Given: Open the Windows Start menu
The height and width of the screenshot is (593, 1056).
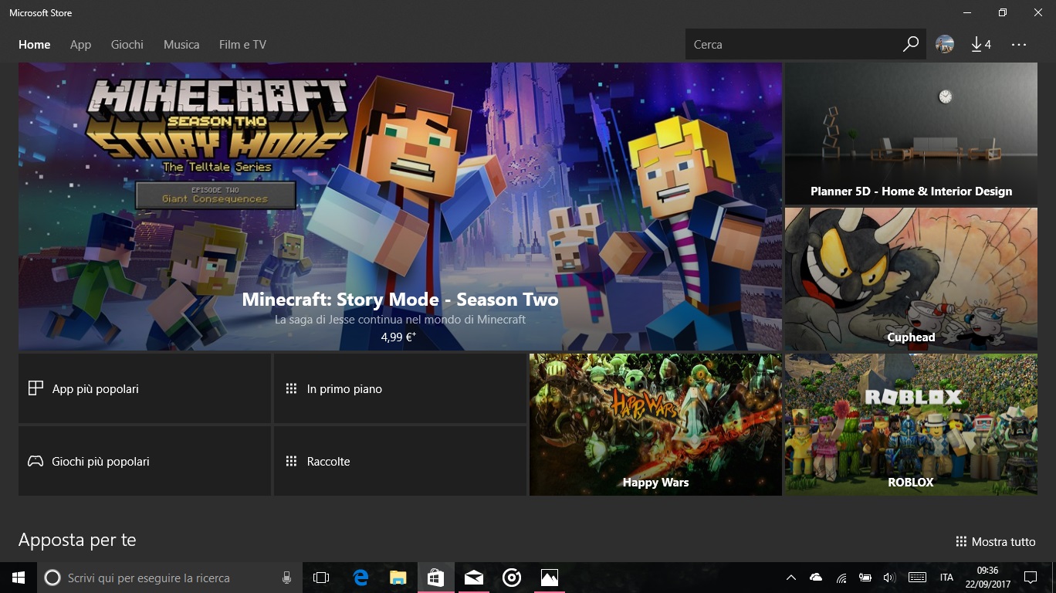Looking at the screenshot, I should point(19,578).
